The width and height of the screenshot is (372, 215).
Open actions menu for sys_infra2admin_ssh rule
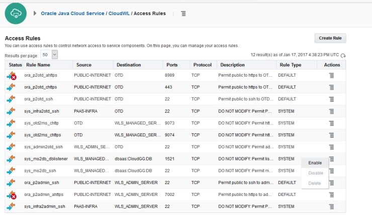331,206
